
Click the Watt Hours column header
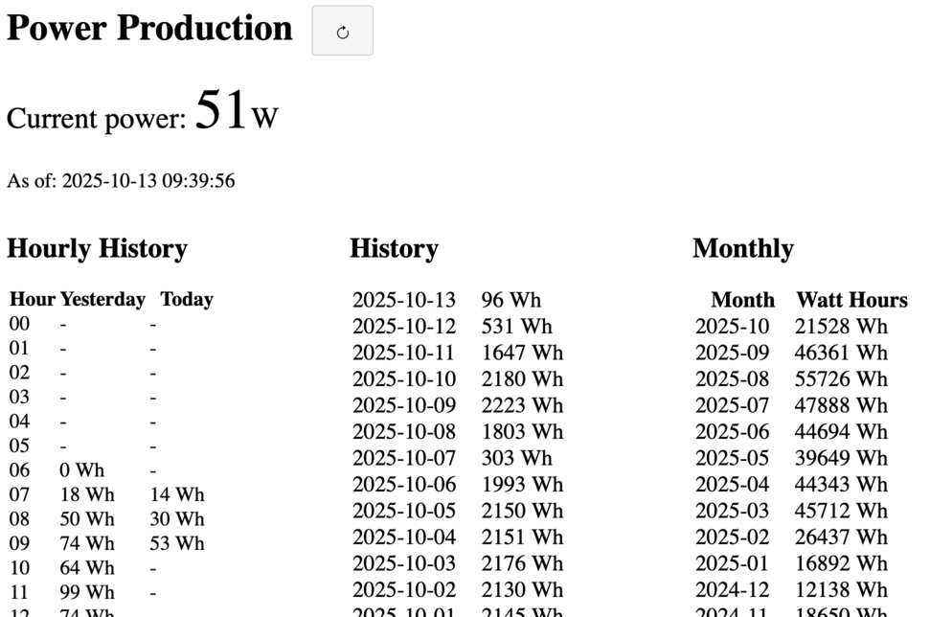(x=851, y=300)
